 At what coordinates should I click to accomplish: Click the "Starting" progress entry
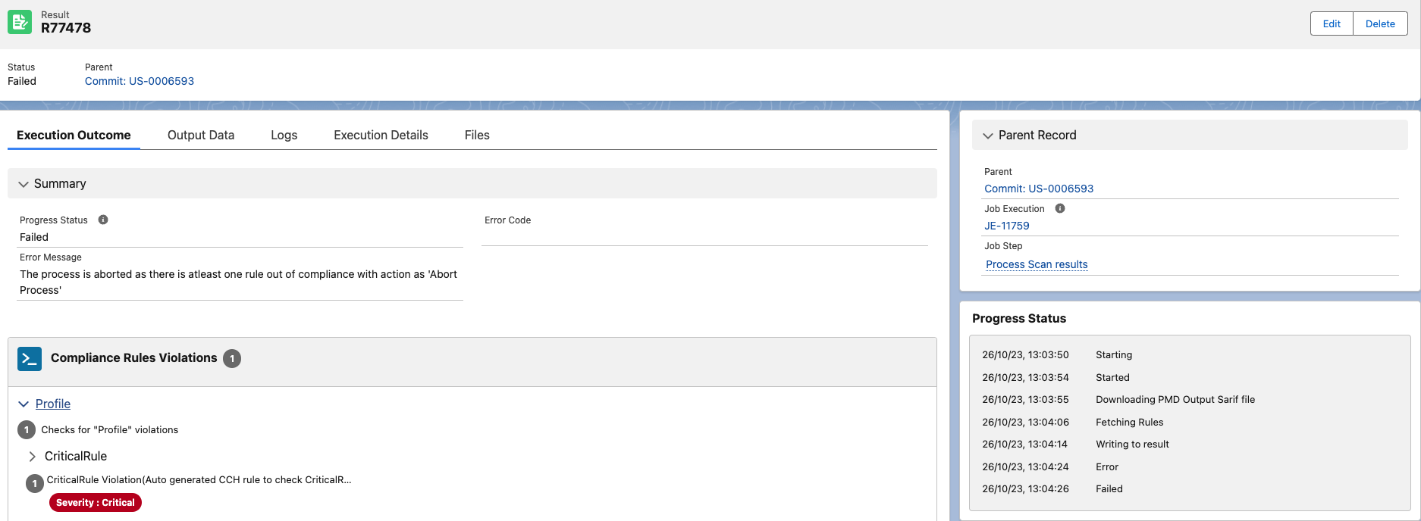[1114, 354]
